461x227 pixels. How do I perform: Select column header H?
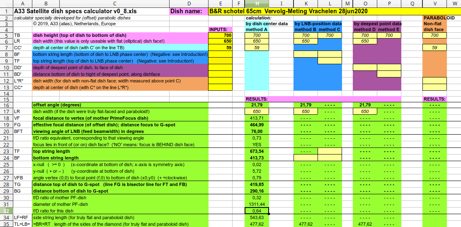pos(257,4)
